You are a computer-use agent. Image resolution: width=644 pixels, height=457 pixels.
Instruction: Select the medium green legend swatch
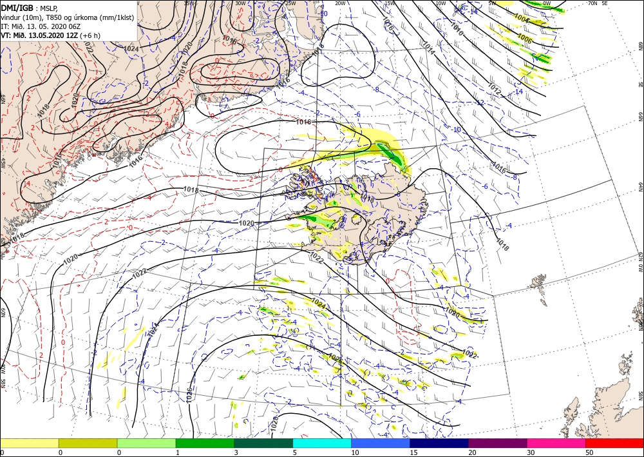205,443
